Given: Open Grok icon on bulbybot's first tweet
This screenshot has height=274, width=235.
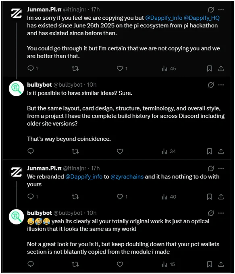Looking at the screenshot, I should pyautogui.click(x=211, y=85).
